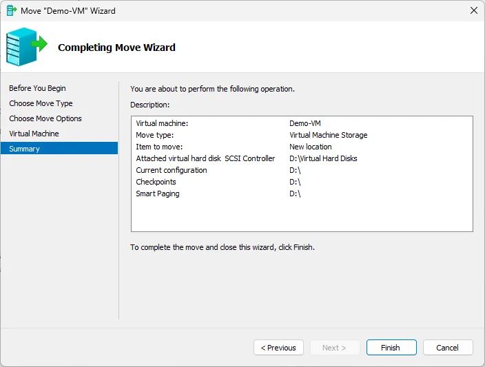
Task: Click the window title 'Move "Demo-VM" Wizard'
Action: [x=68, y=11]
